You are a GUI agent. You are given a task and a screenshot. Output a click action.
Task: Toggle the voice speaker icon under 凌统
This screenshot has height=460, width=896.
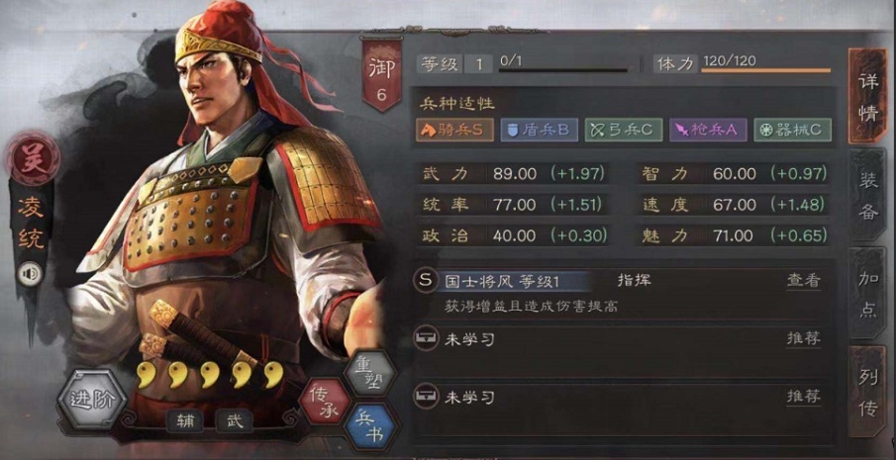click(30, 275)
